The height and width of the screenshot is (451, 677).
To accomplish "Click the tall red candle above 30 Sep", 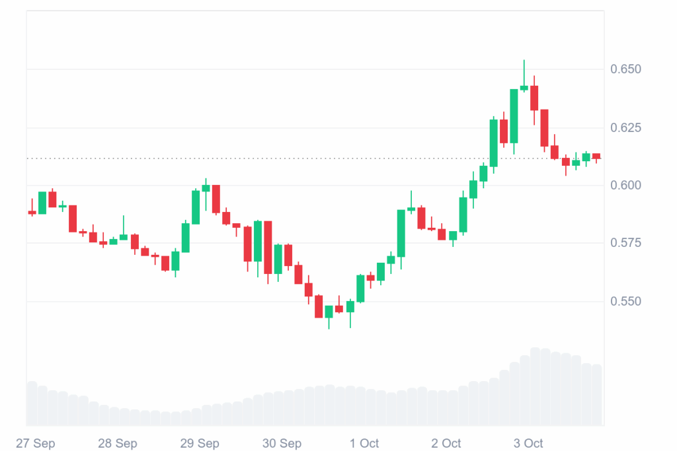I will [x=268, y=247].
